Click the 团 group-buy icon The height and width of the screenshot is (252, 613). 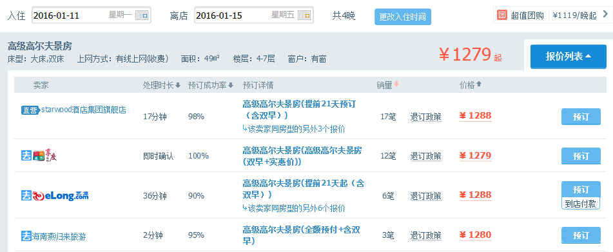502,15
